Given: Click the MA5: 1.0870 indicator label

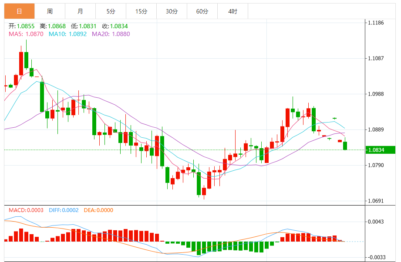Looking at the screenshot, I should click(26, 34).
